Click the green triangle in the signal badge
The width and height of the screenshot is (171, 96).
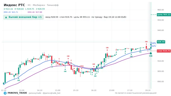6,17
